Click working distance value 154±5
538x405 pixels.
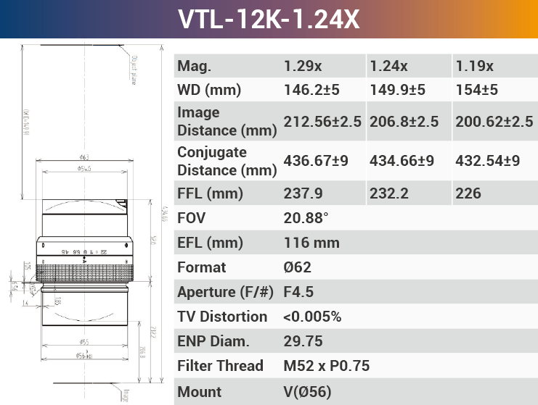tap(476, 91)
